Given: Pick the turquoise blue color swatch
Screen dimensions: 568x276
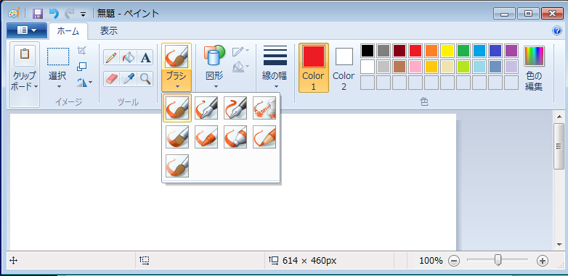Looking at the screenshot, I should pos(479,51).
